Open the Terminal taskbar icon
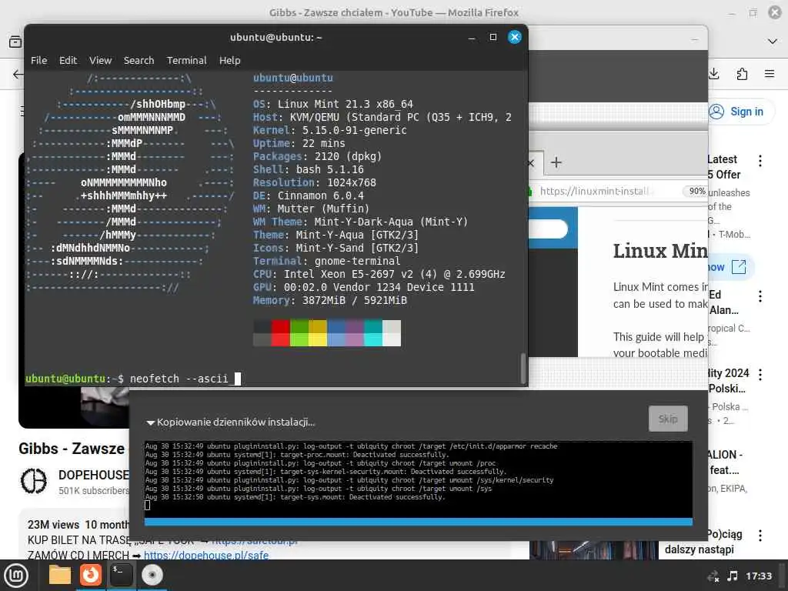This screenshot has width=788, height=591. coord(121,575)
